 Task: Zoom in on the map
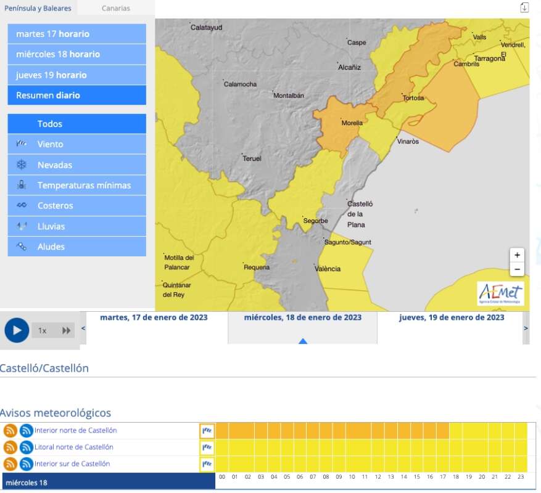[x=517, y=255]
